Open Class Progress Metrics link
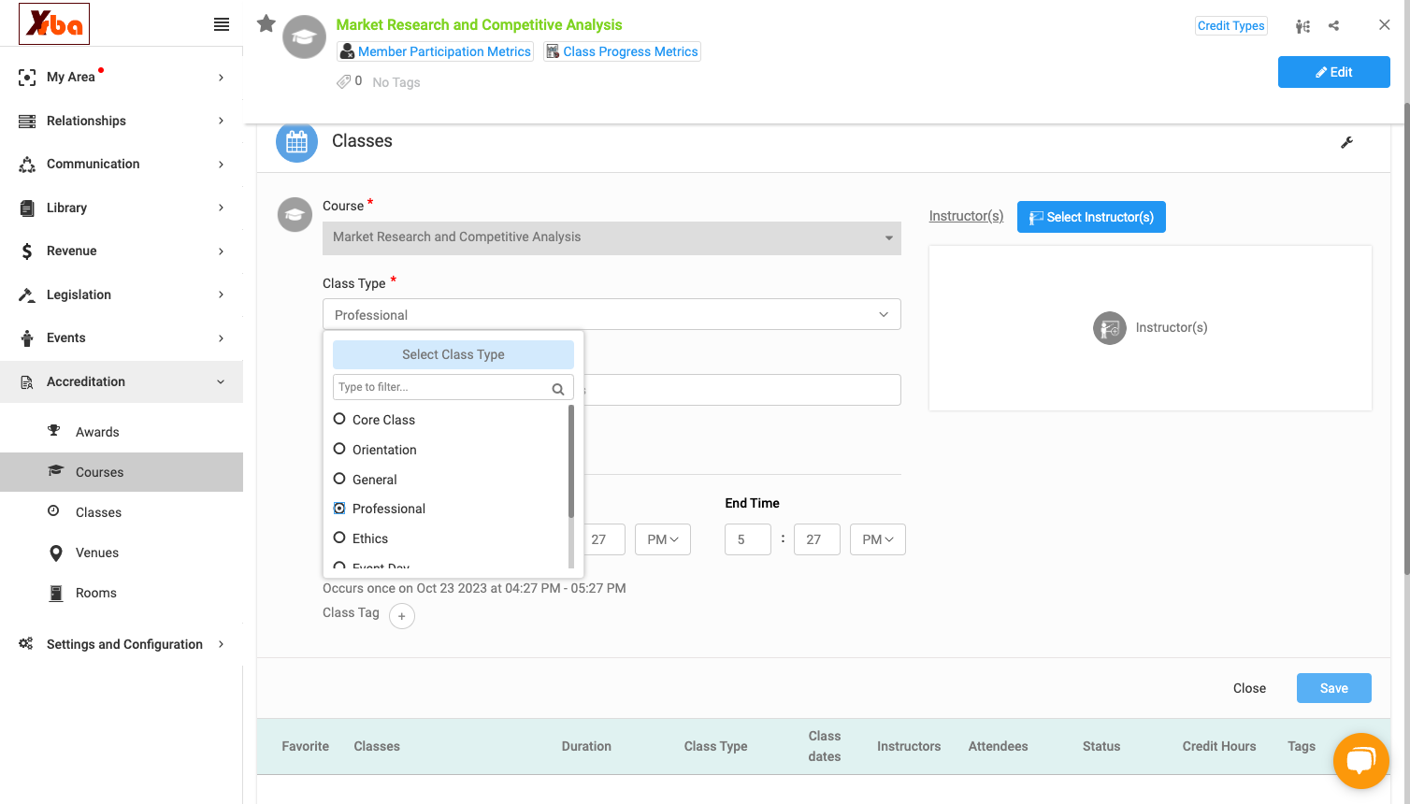This screenshot has width=1410, height=804. tap(623, 51)
